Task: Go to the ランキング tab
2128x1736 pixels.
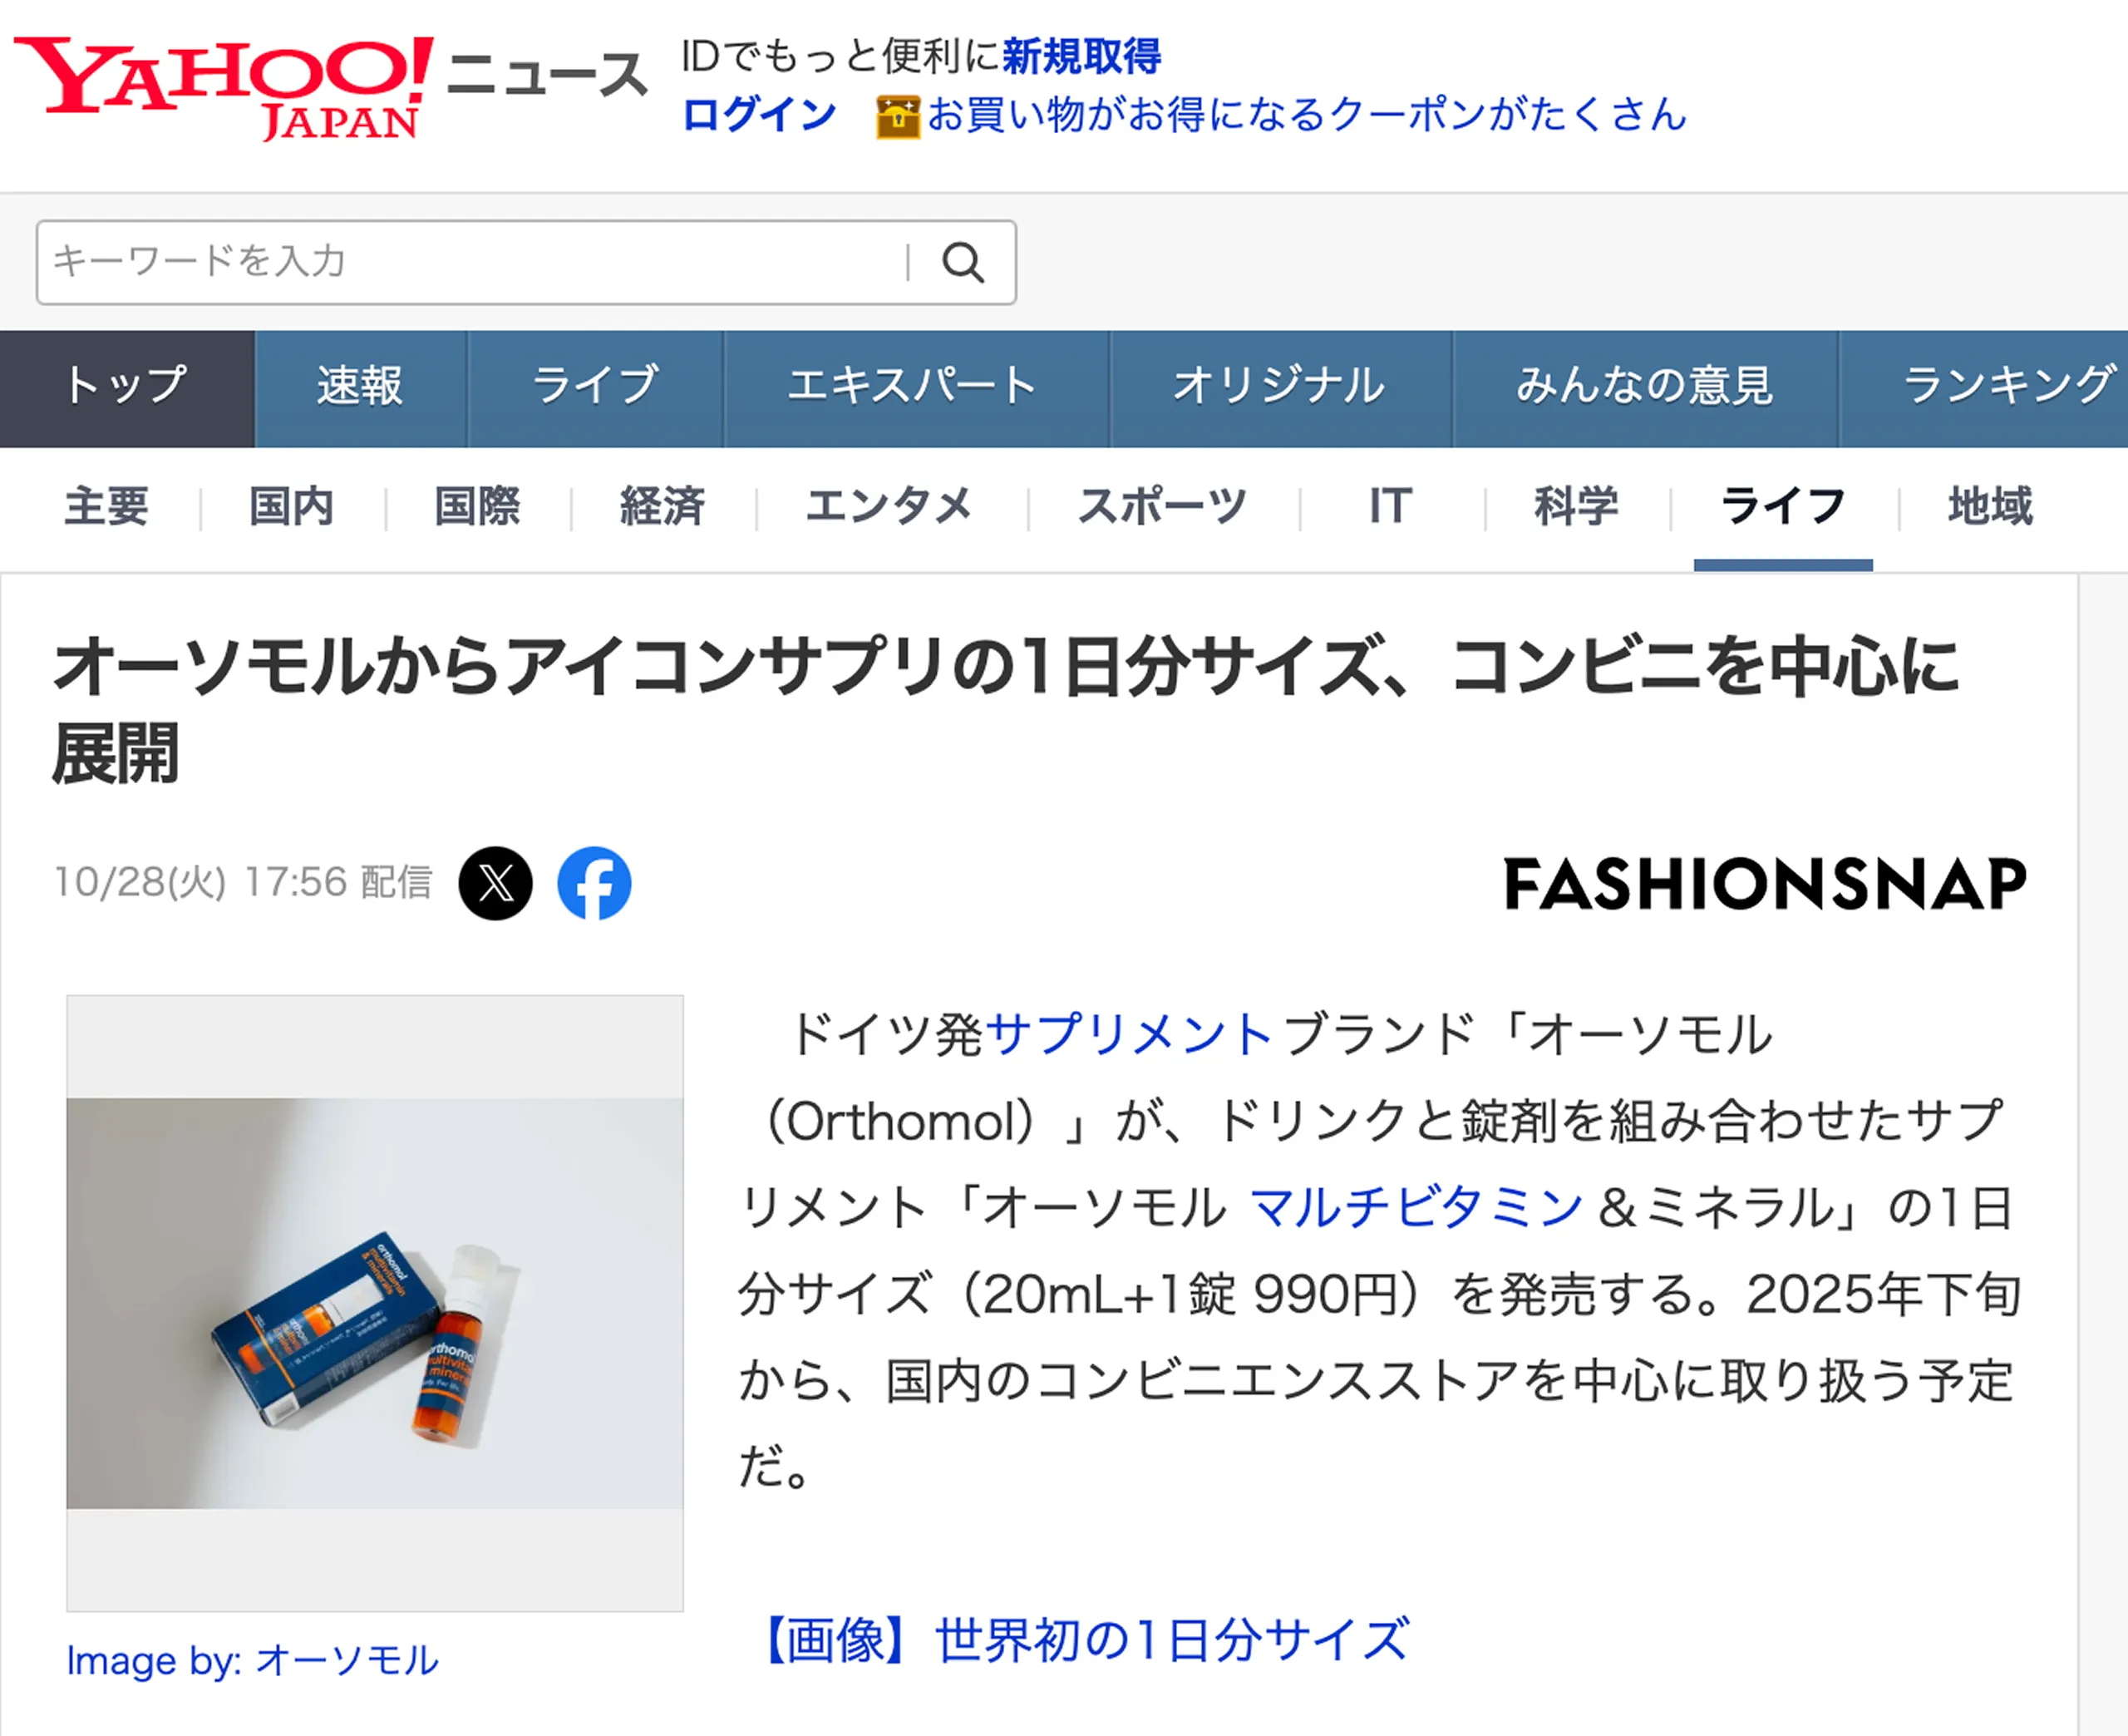Action: [x=1984, y=388]
